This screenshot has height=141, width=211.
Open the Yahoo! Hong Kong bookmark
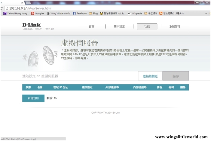[16, 14]
